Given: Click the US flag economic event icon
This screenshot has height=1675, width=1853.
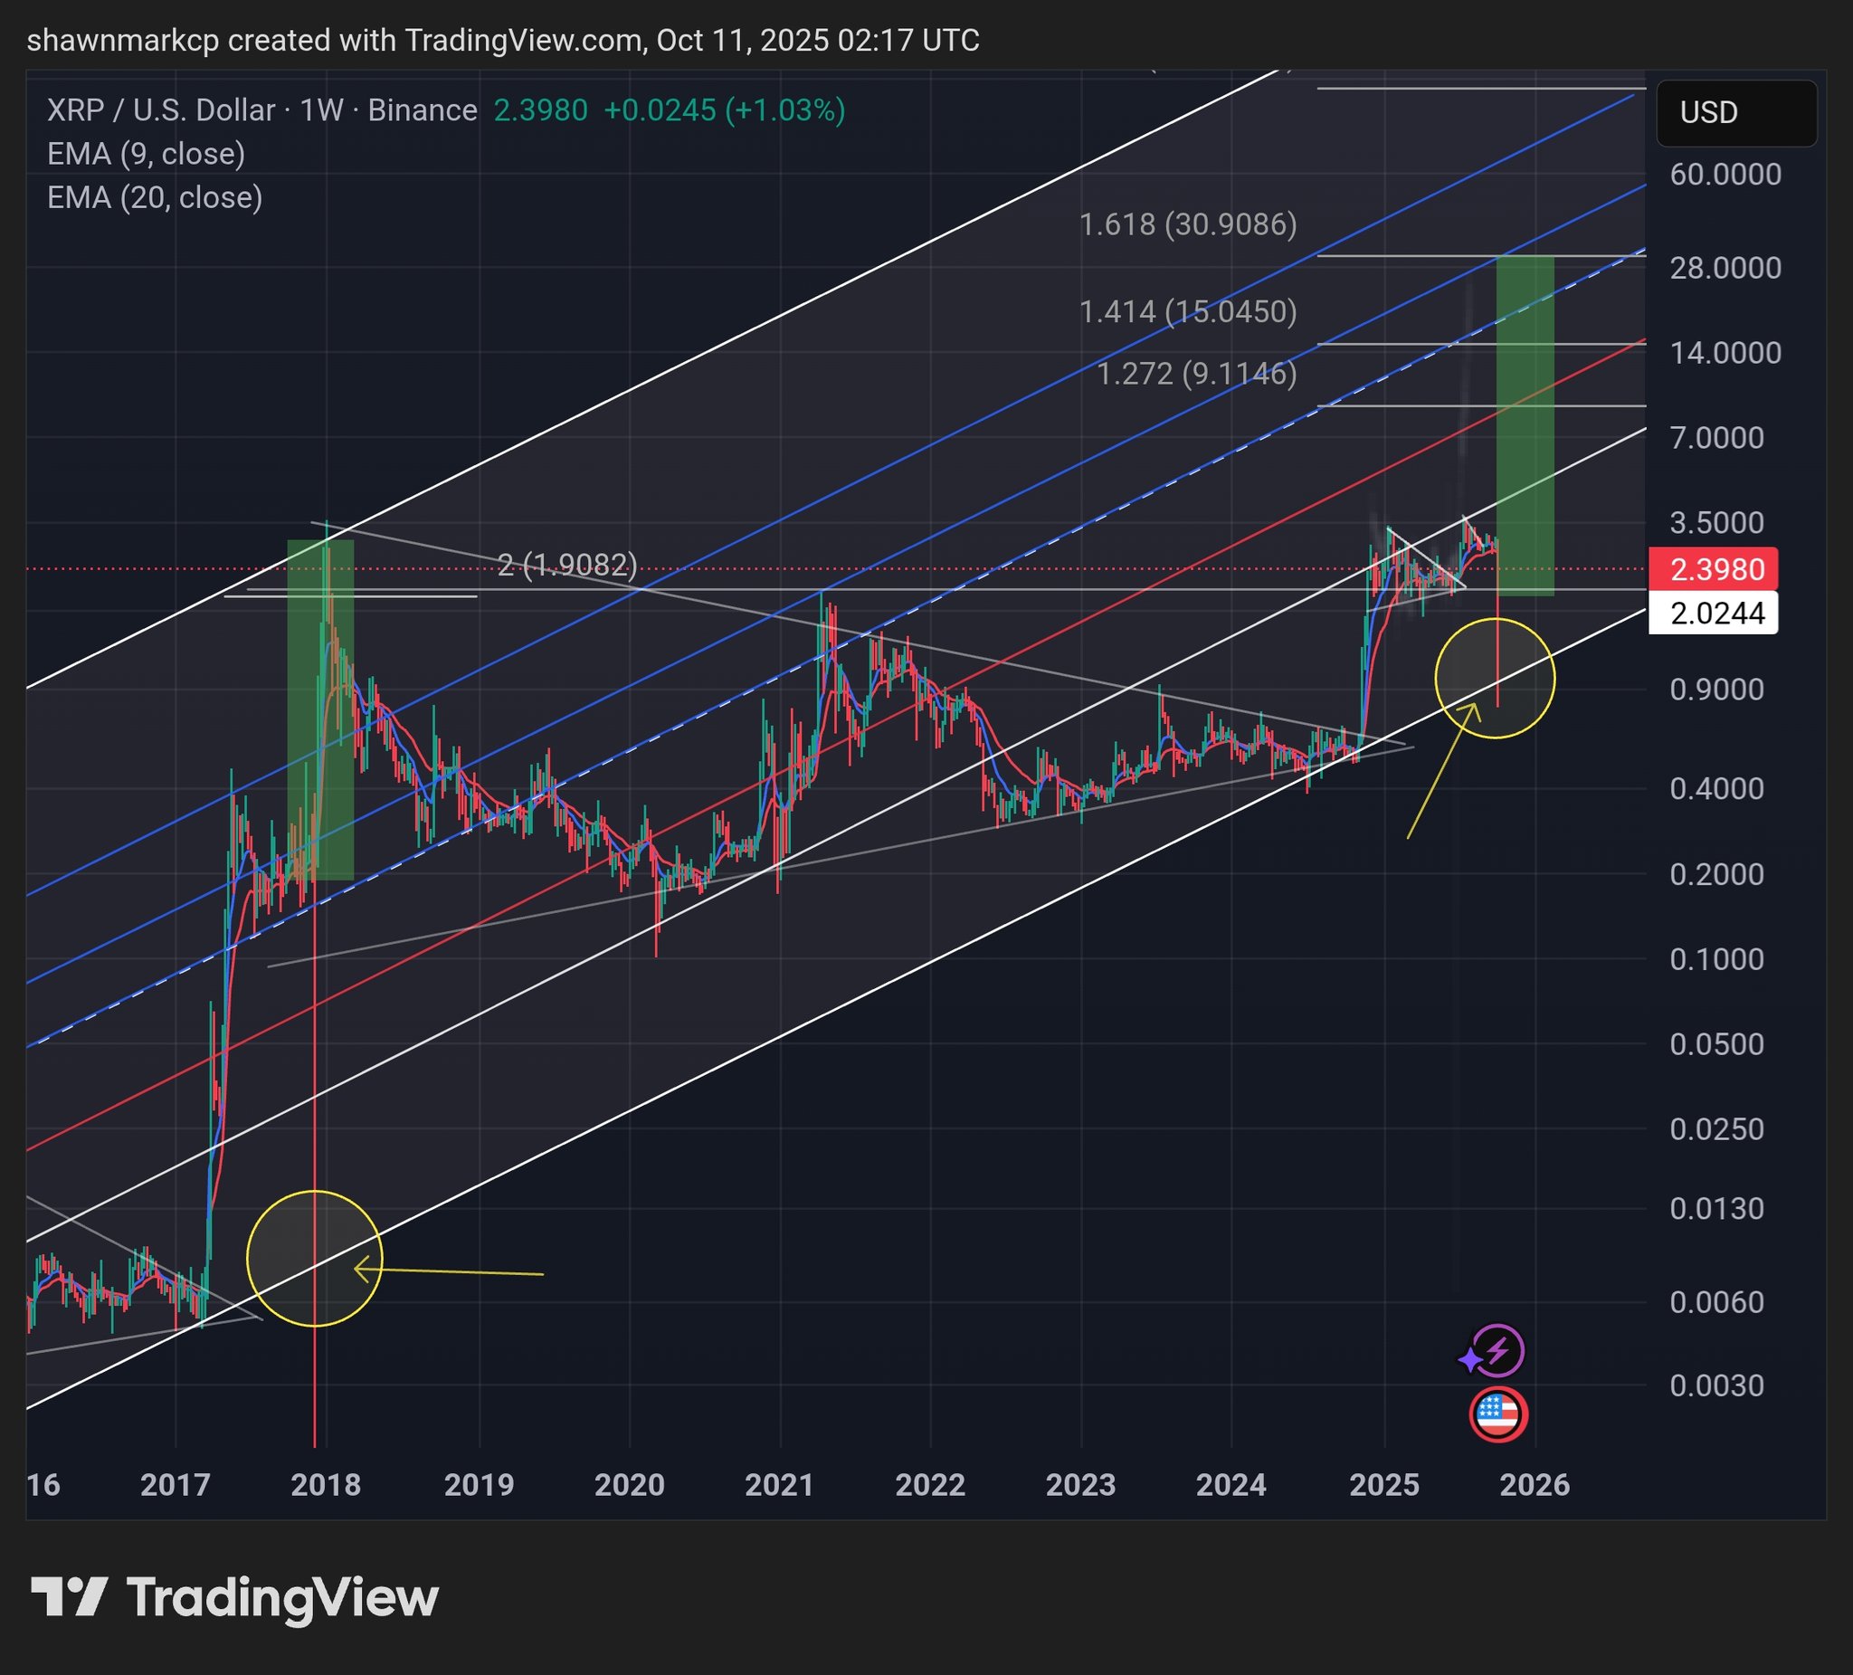Looking at the screenshot, I should (1497, 1413).
